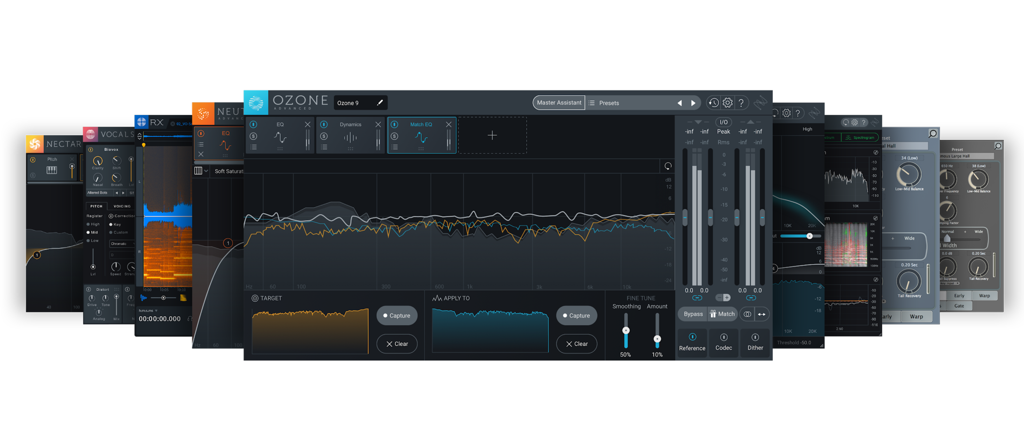Image resolution: width=1024 pixels, height=439 pixels.
Task: Click the RX spectrogram view icon
Action: point(183,298)
